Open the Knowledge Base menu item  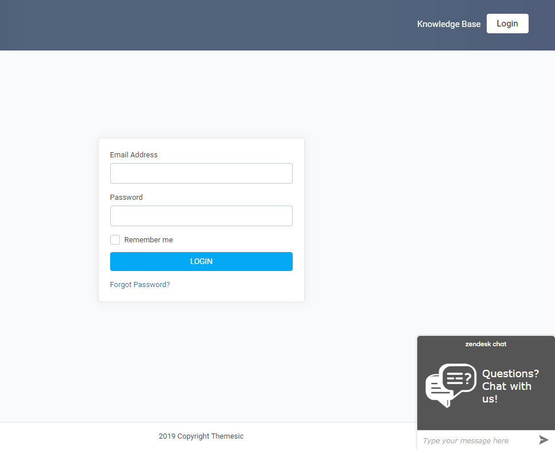449,24
